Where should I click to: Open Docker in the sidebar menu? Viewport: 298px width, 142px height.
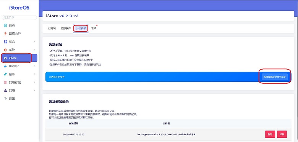[x=14, y=66]
